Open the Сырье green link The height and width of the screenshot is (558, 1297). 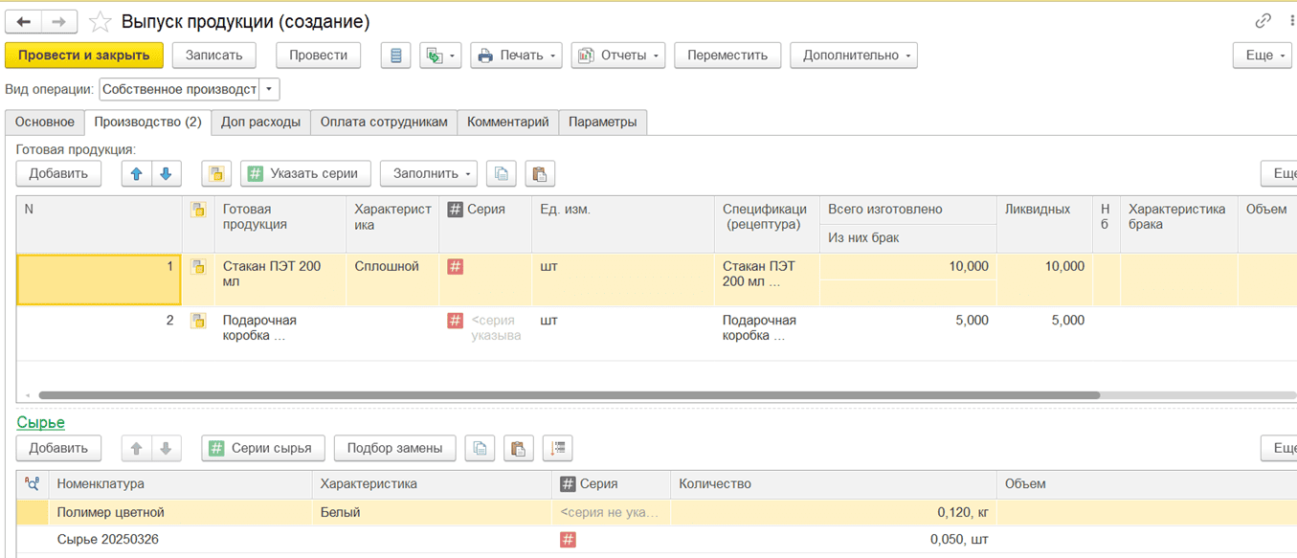(x=40, y=422)
